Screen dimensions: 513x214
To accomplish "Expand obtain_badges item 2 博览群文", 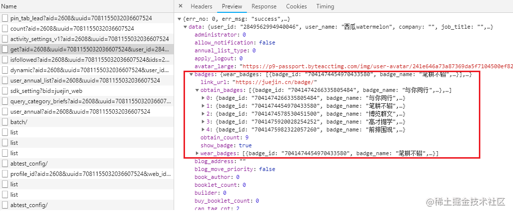I will pos(203,114).
